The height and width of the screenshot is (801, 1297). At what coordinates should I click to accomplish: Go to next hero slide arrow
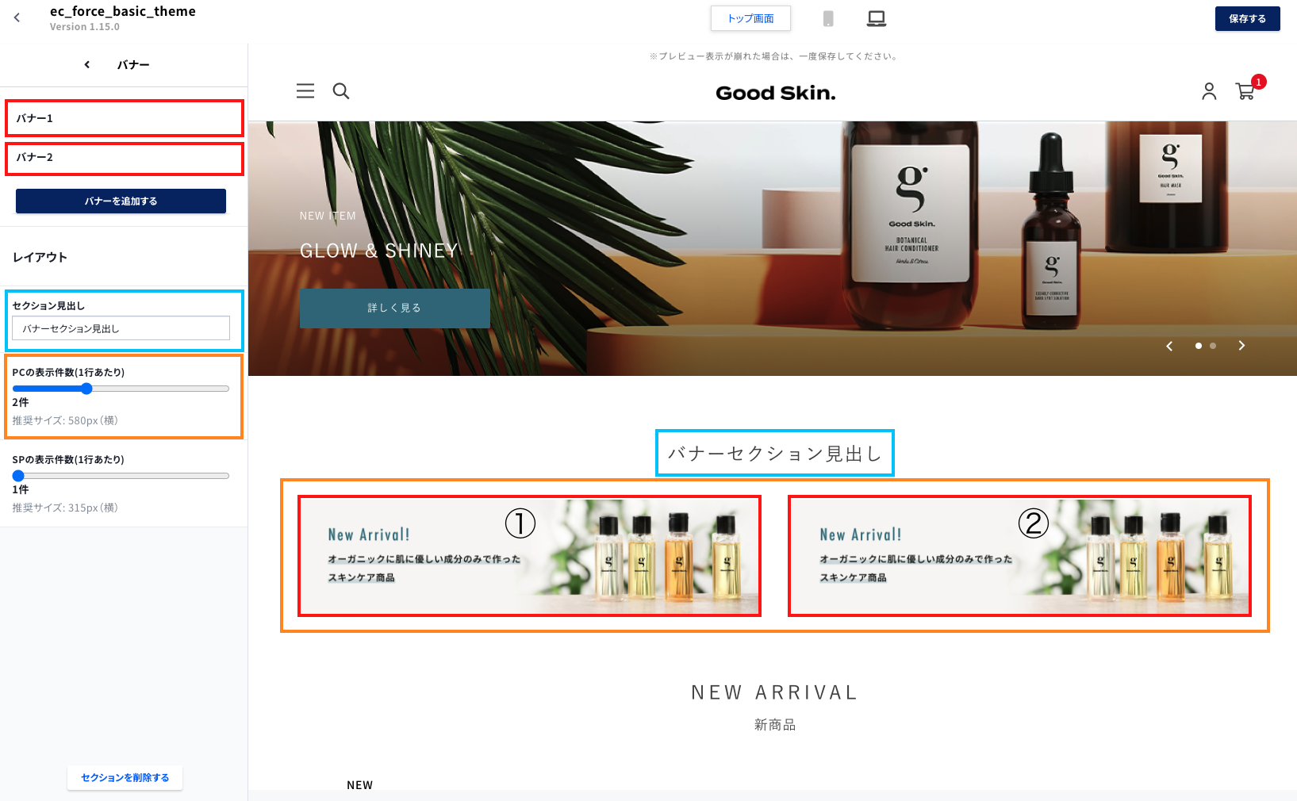coord(1241,346)
